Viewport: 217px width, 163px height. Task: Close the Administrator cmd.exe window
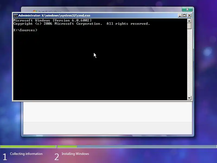pos(189,15)
